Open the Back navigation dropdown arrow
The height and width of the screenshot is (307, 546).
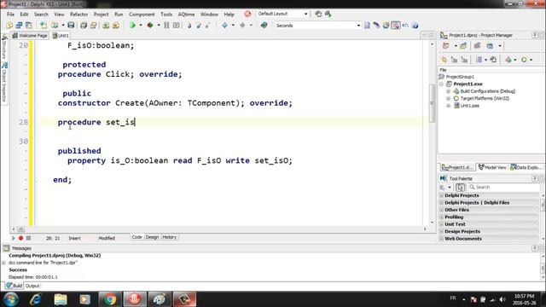233,25
